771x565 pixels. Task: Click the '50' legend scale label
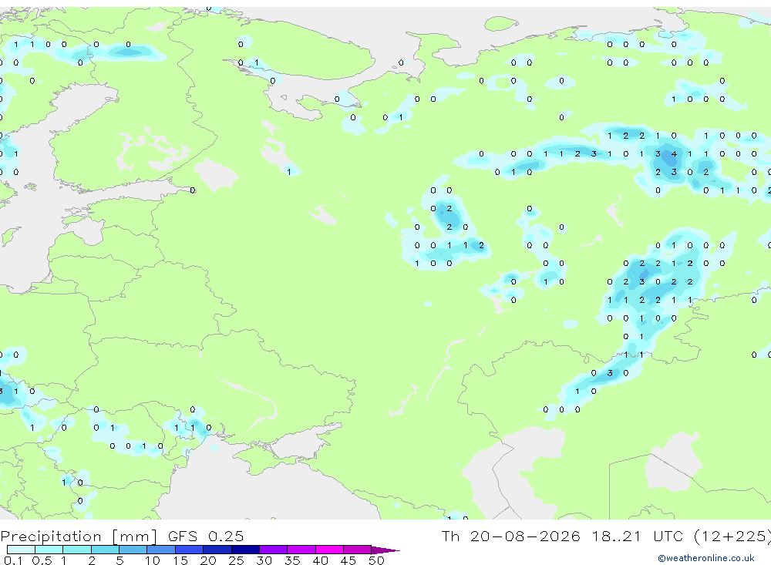pos(376,560)
